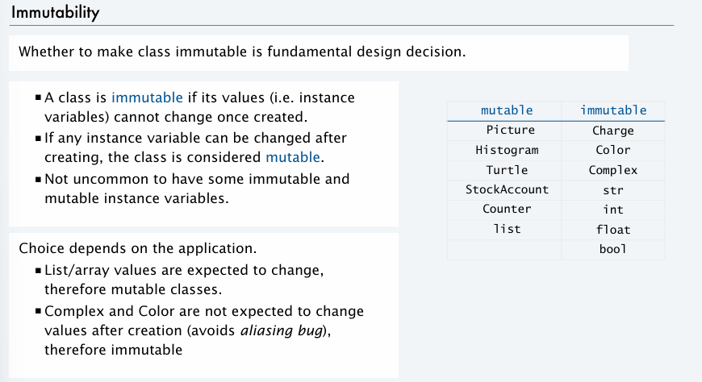Select the 'bool' table cell
This screenshot has width=702, height=382.
[x=613, y=249]
